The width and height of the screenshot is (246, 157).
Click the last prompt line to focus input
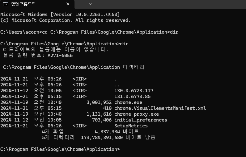(60, 149)
